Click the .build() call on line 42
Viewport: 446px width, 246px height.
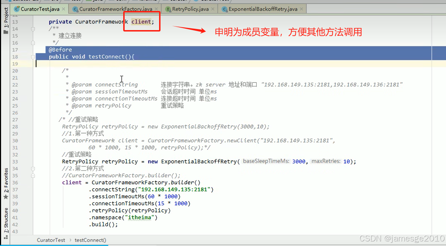[x=103, y=224]
